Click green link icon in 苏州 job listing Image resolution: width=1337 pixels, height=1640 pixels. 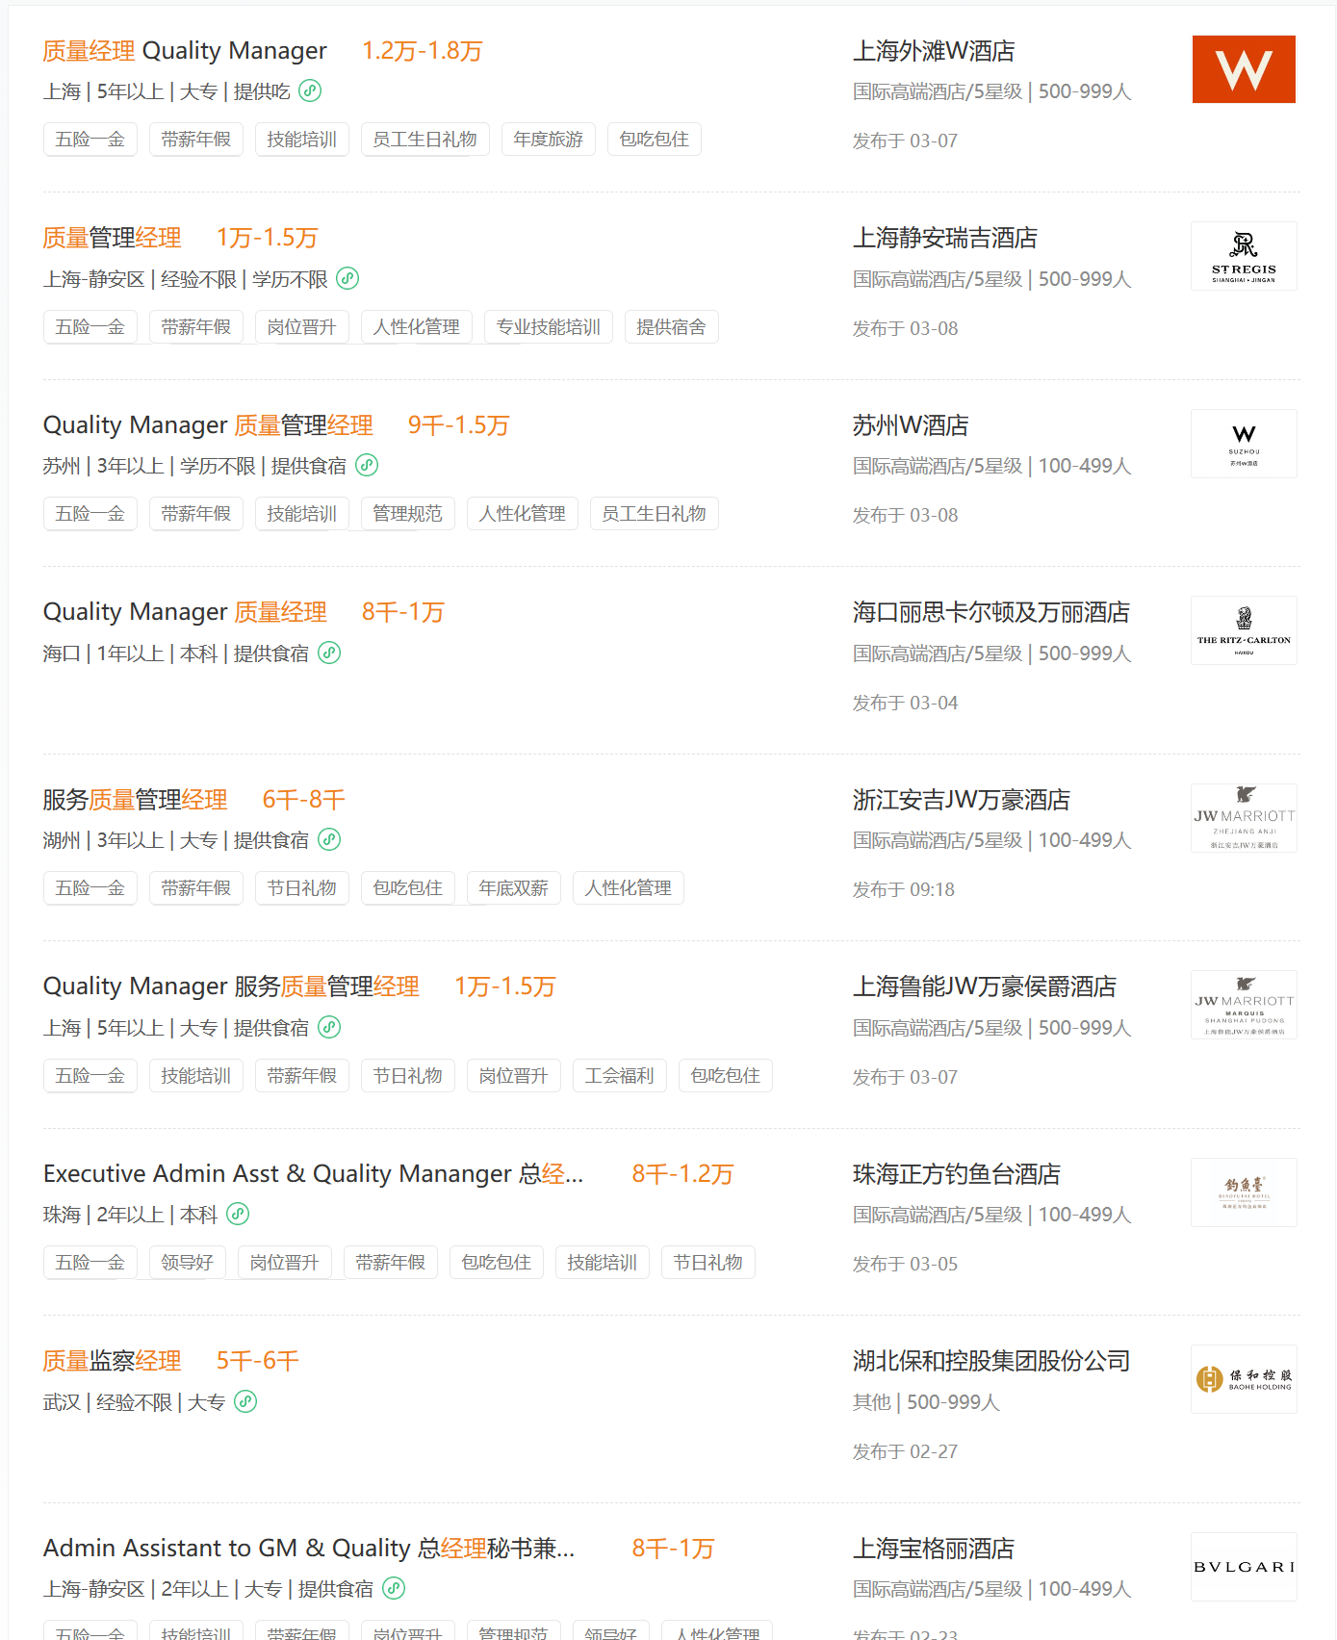(367, 465)
